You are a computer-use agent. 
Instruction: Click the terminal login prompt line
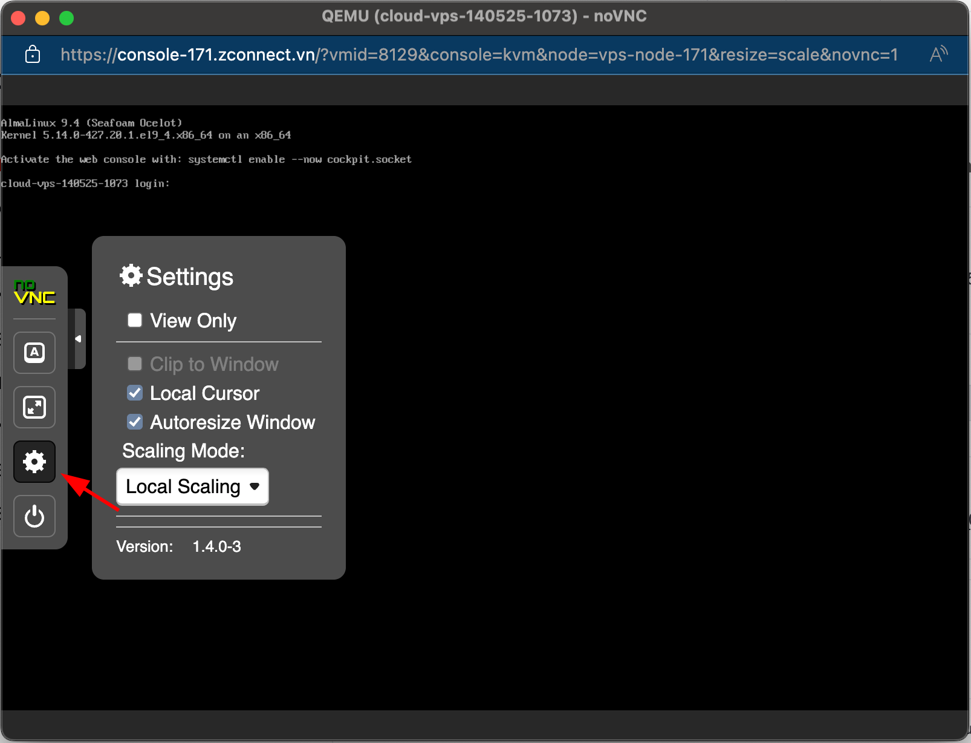tap(85, 183)
